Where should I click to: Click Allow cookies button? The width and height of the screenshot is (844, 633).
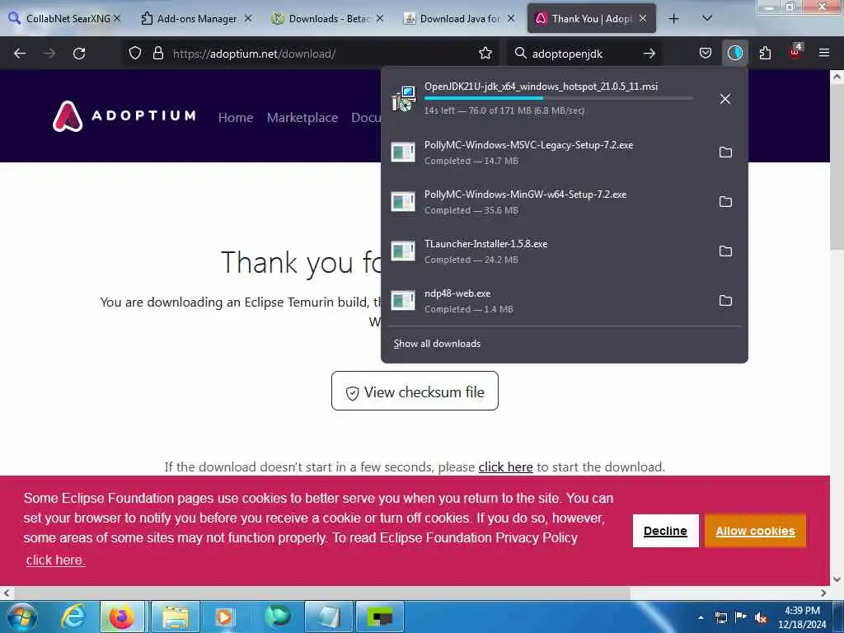(755, 531)
